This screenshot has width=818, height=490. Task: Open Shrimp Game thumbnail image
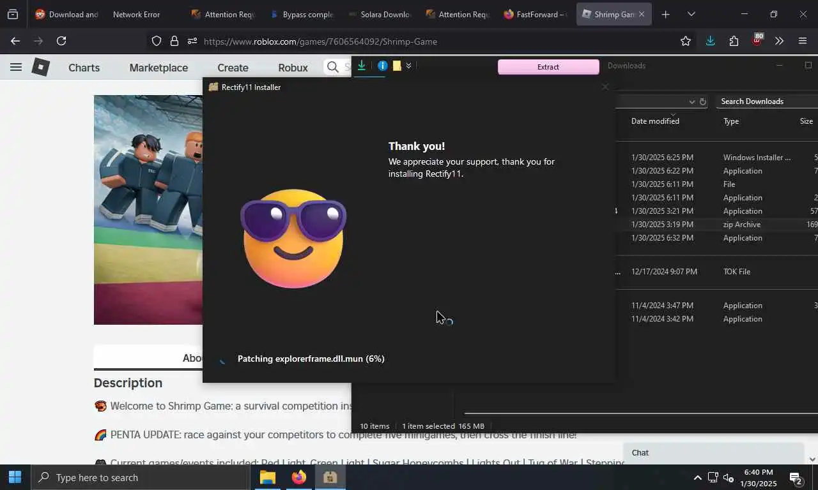tap(148, 210)
